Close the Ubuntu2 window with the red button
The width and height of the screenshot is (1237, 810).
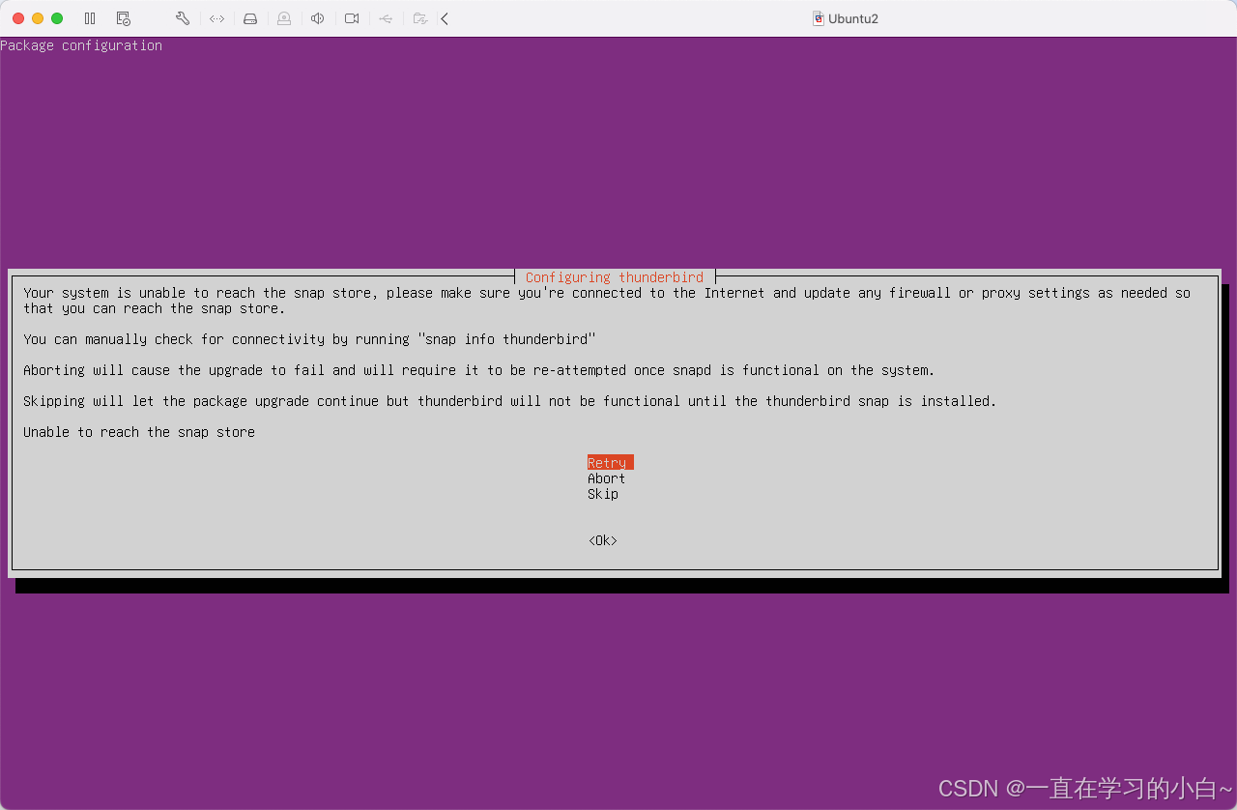[18, 18]
